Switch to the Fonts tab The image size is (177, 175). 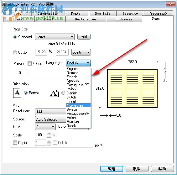[77, 13]
